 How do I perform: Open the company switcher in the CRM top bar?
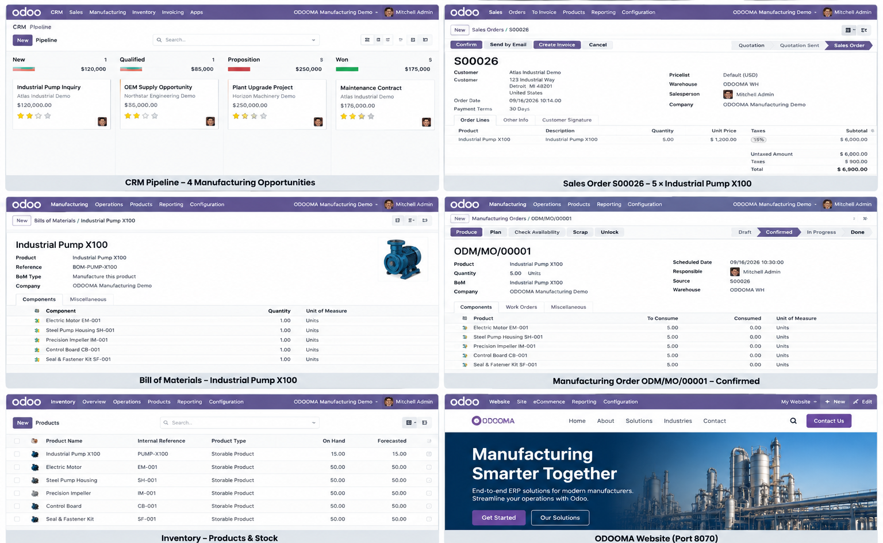pos(336,12)
